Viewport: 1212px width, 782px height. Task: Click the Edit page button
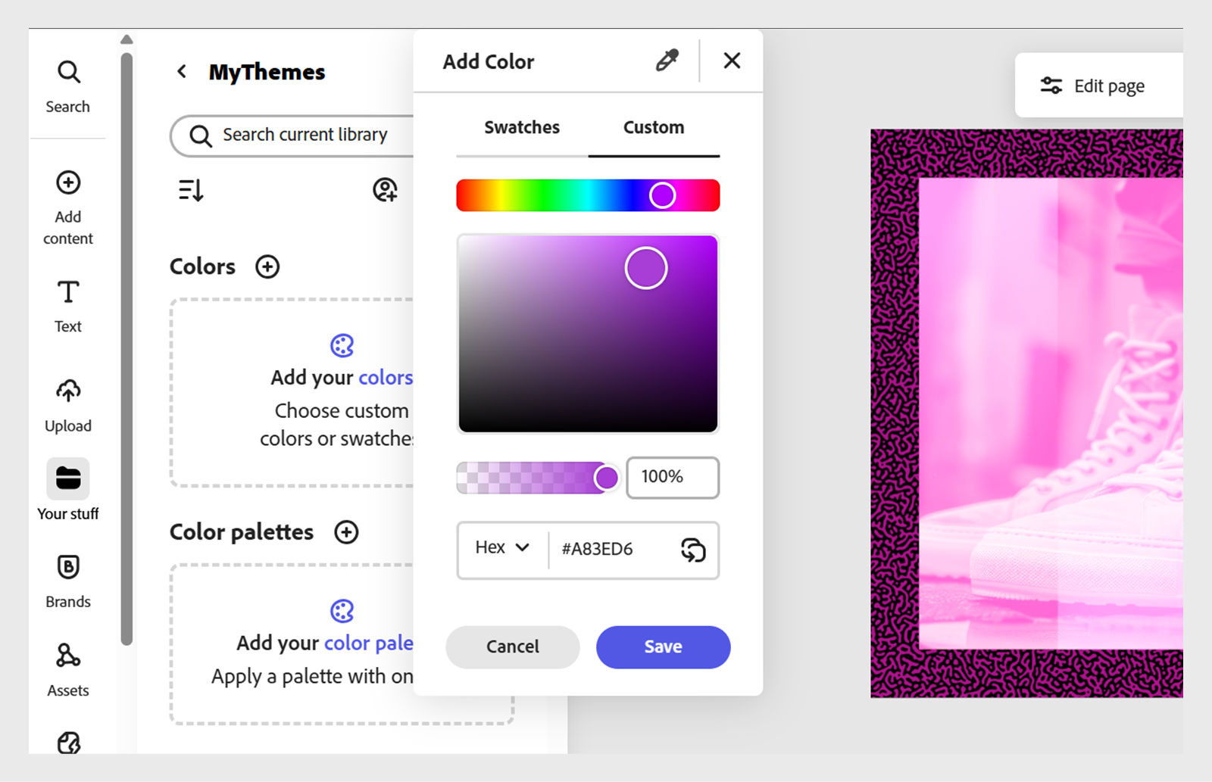pyautogui.click(x=1098, y=86)
